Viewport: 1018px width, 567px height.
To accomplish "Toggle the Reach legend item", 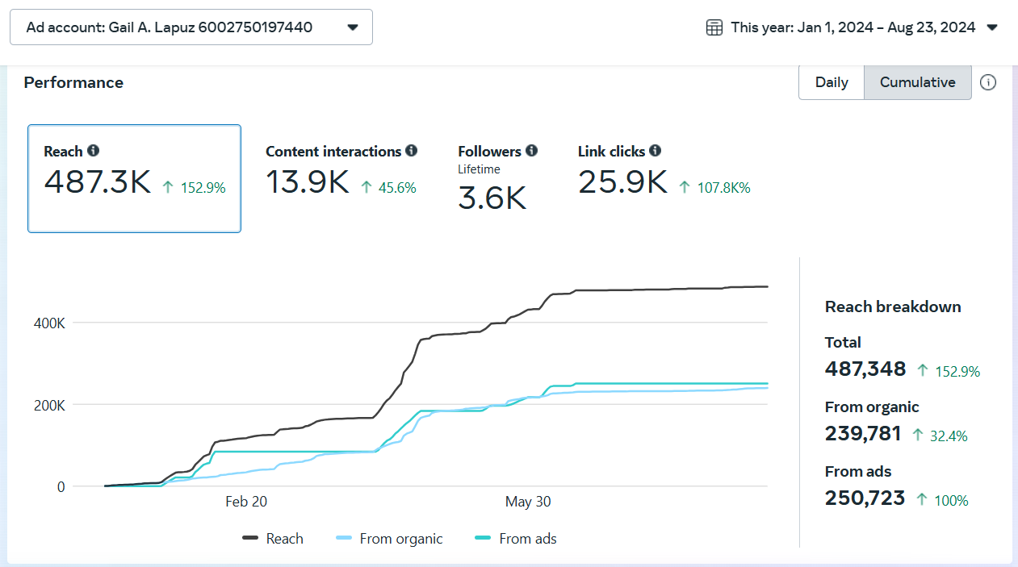I will click(273, 539).
